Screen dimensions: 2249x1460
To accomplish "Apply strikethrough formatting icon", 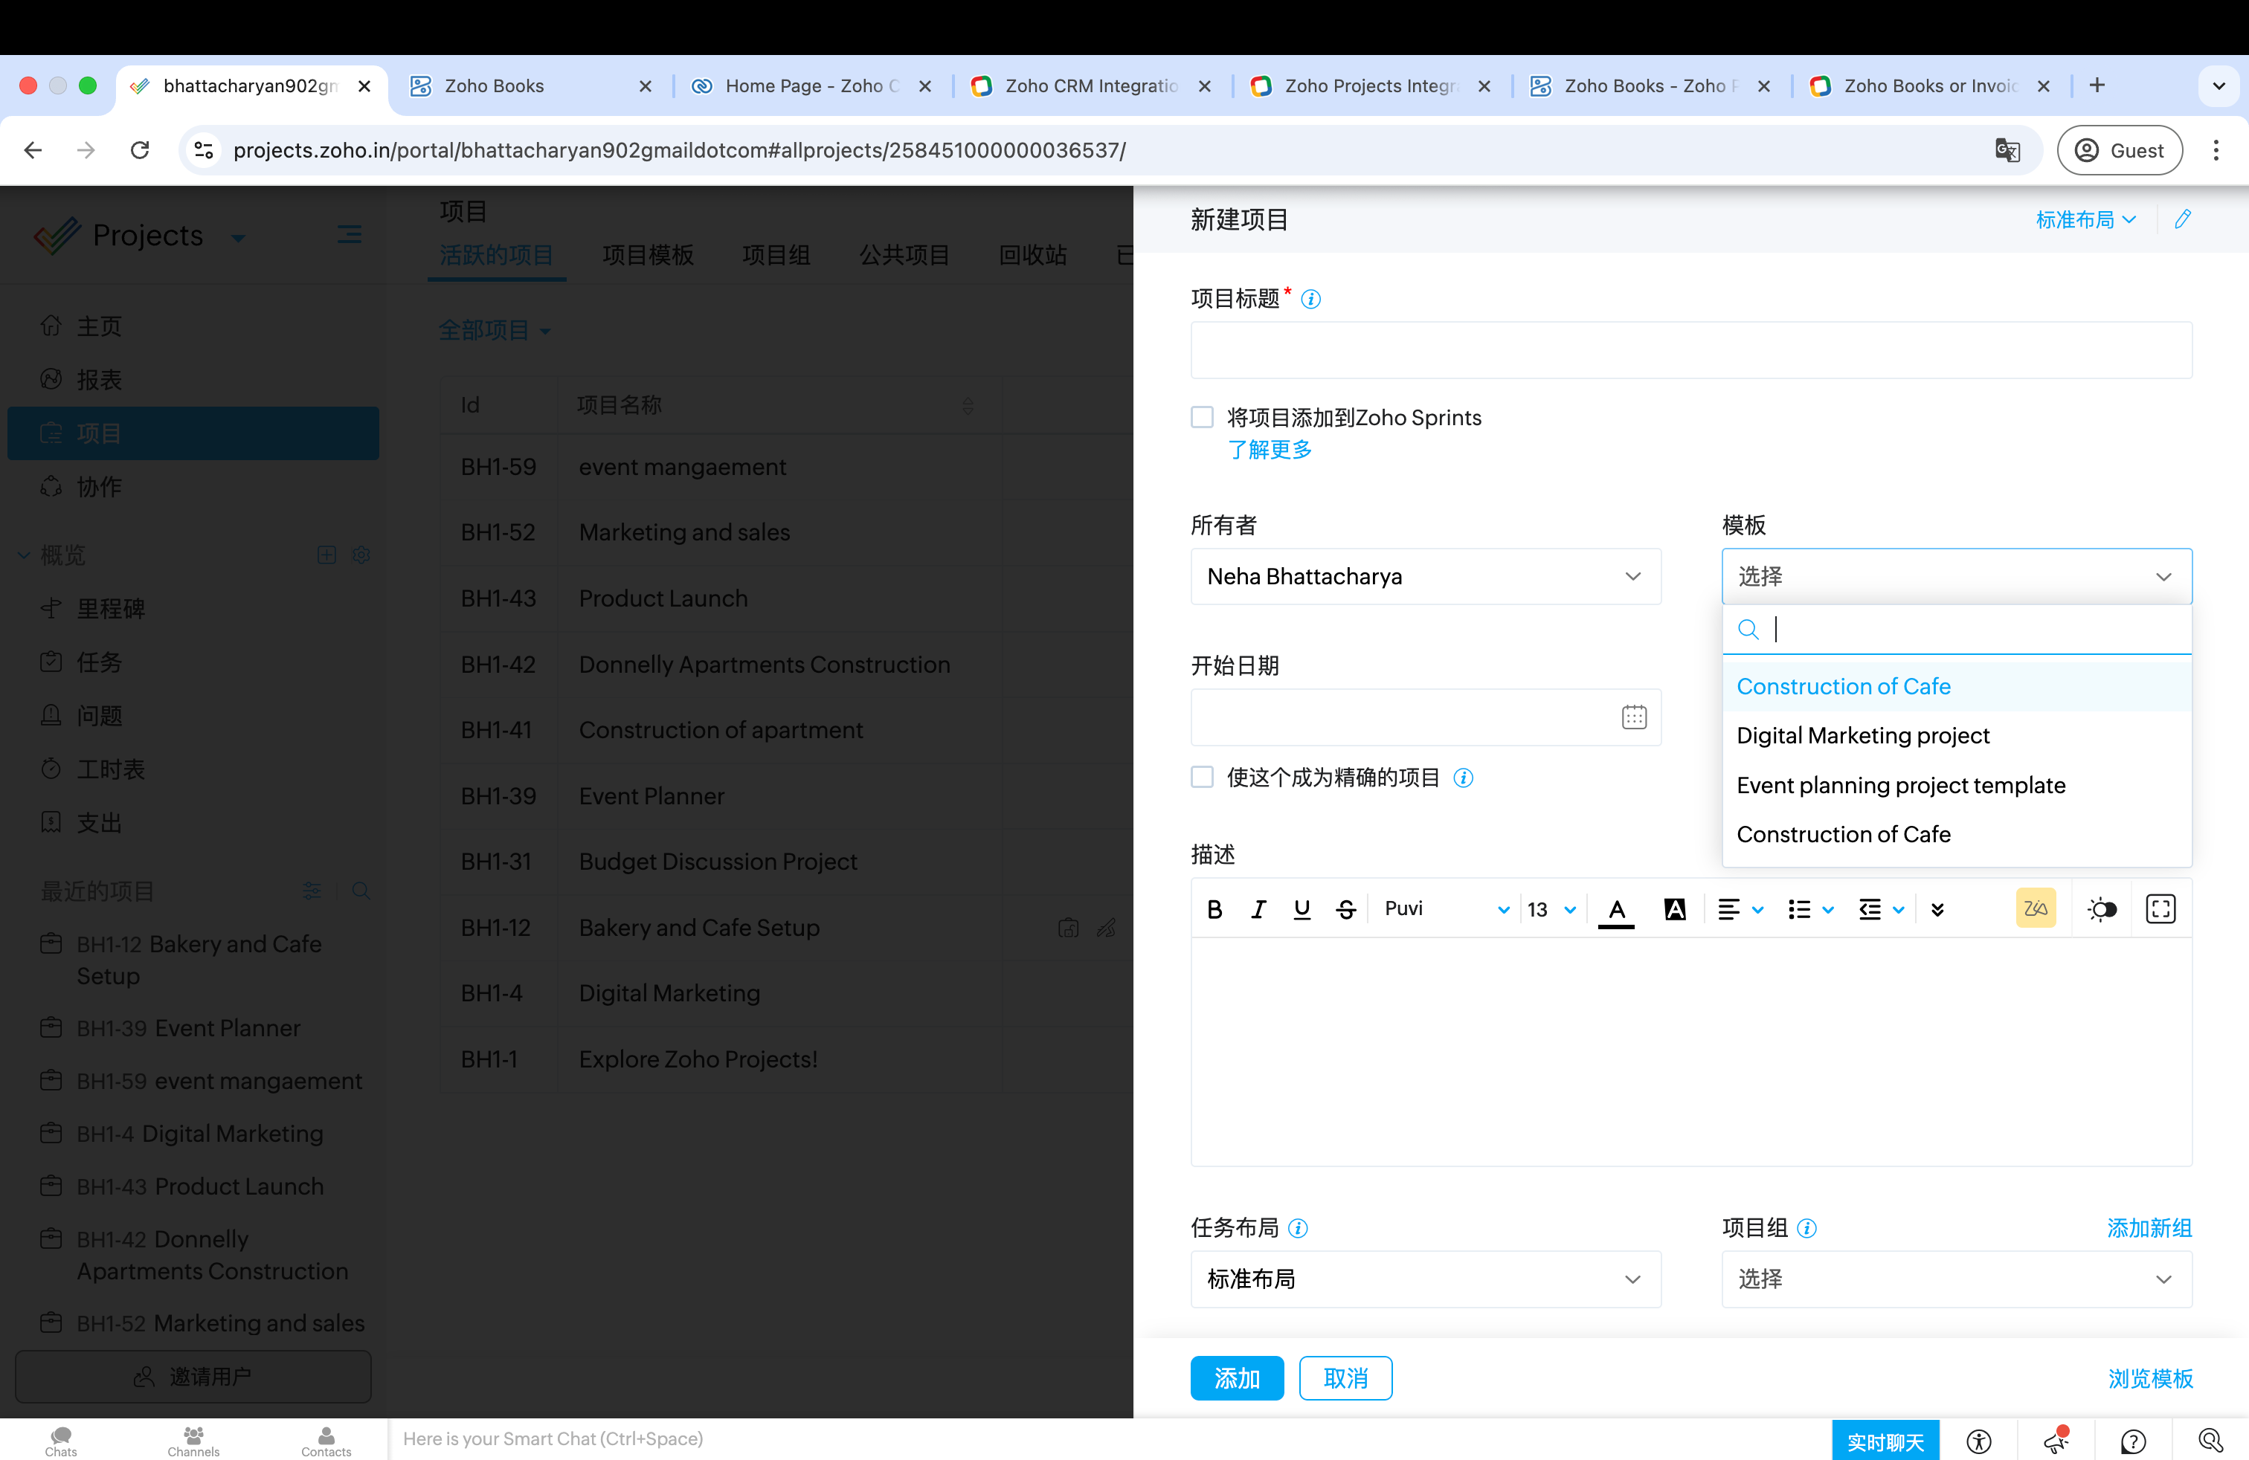I will pyautogui.click(x=1345, y=909).
